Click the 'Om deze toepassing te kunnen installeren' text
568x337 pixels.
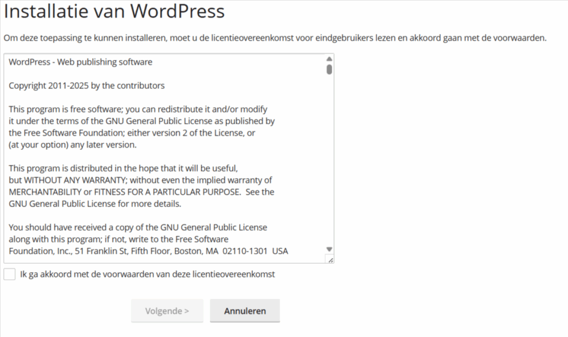click(275, 38)
